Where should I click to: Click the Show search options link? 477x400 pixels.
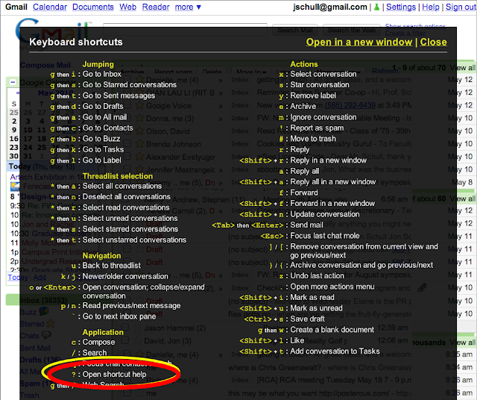pos(415,25)
